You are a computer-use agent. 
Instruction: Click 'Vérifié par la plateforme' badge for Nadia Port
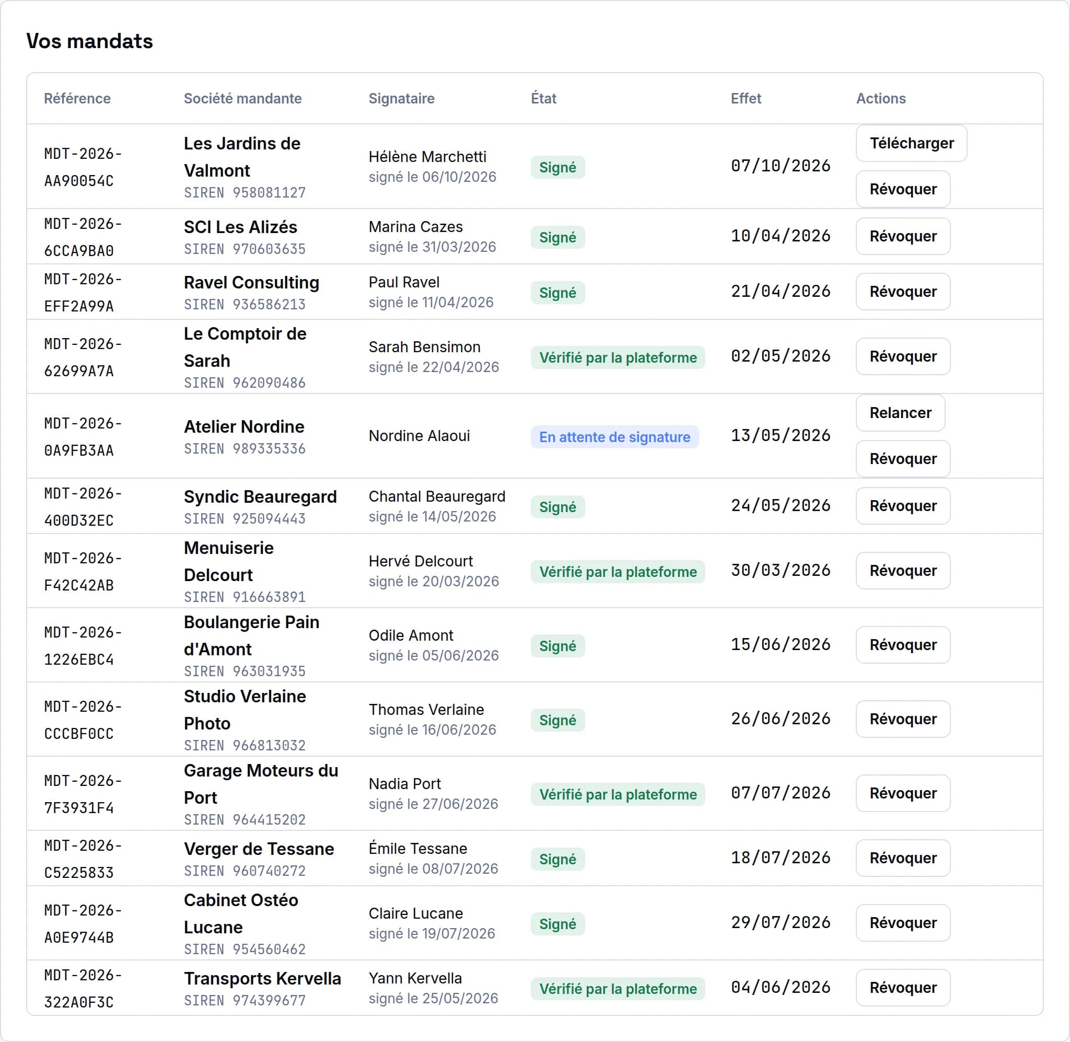click(x=618, y=795)
